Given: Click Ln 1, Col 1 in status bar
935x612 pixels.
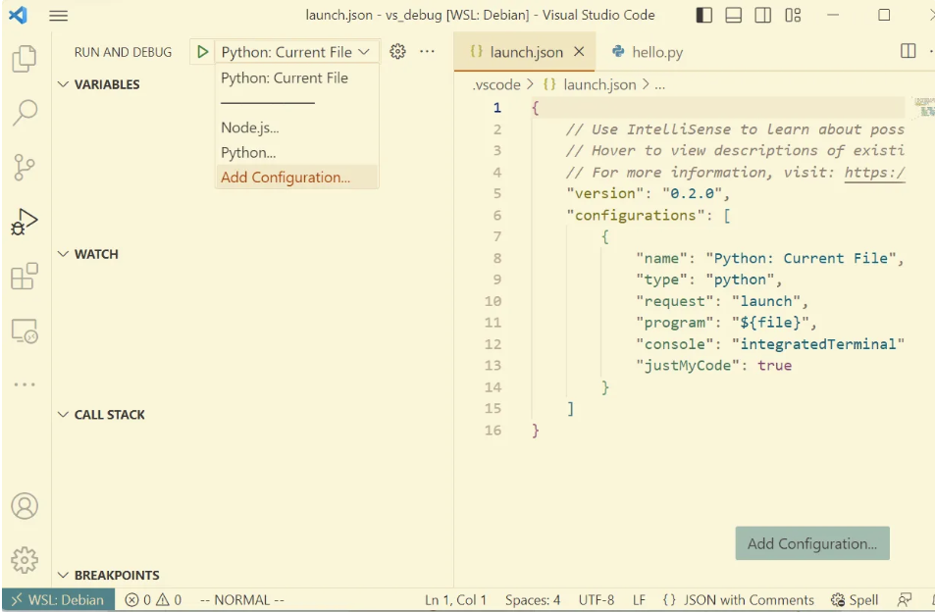Looking at the screenshot, I should (x=455, y=600).
